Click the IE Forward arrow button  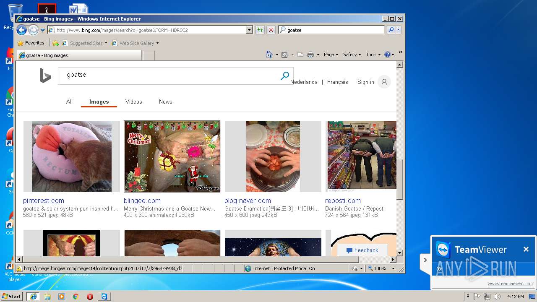(33, 30)
